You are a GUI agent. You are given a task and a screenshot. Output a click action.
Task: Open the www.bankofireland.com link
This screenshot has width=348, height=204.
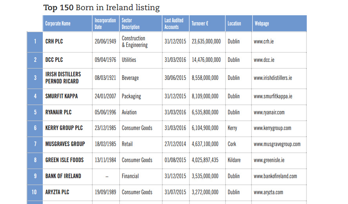[275, 176]
